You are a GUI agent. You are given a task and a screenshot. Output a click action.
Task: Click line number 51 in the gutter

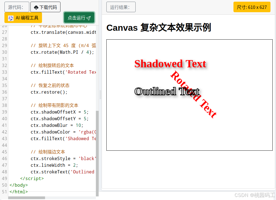[5, 192]
